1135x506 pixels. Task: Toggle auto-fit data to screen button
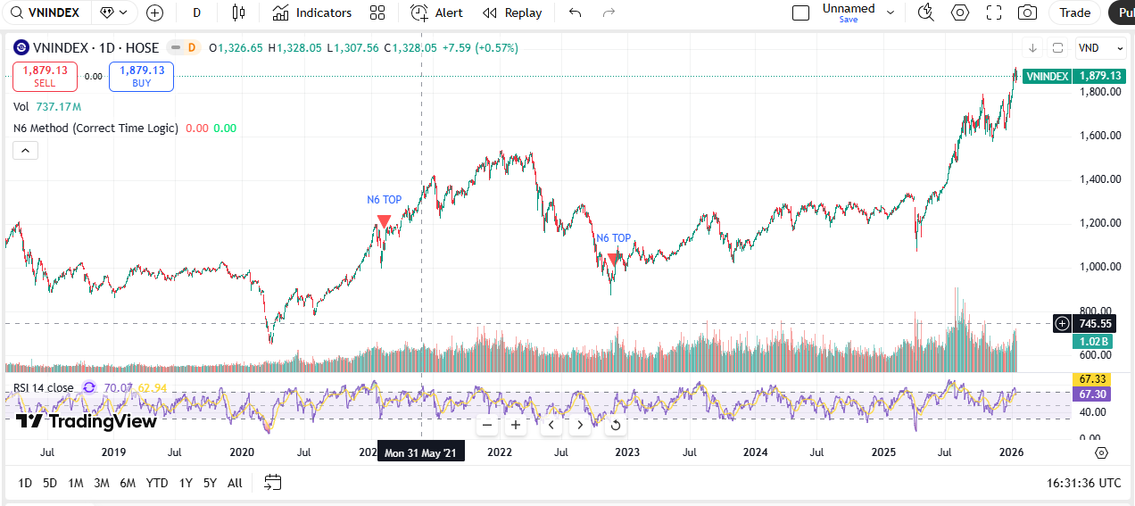tap(1057, 48)
